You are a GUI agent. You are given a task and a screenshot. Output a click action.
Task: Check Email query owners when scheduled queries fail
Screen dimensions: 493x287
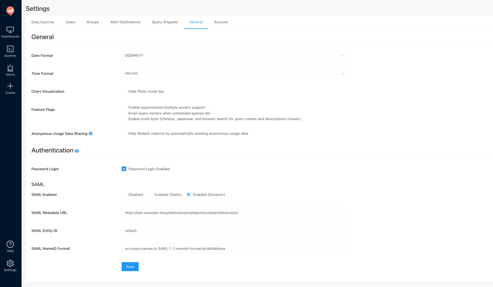point(124,113)
